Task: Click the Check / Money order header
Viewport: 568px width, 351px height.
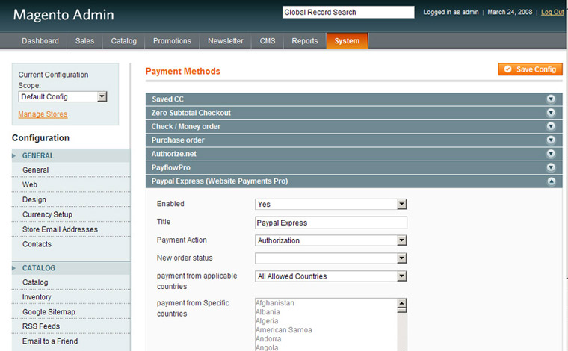Action: pos(354,126)
